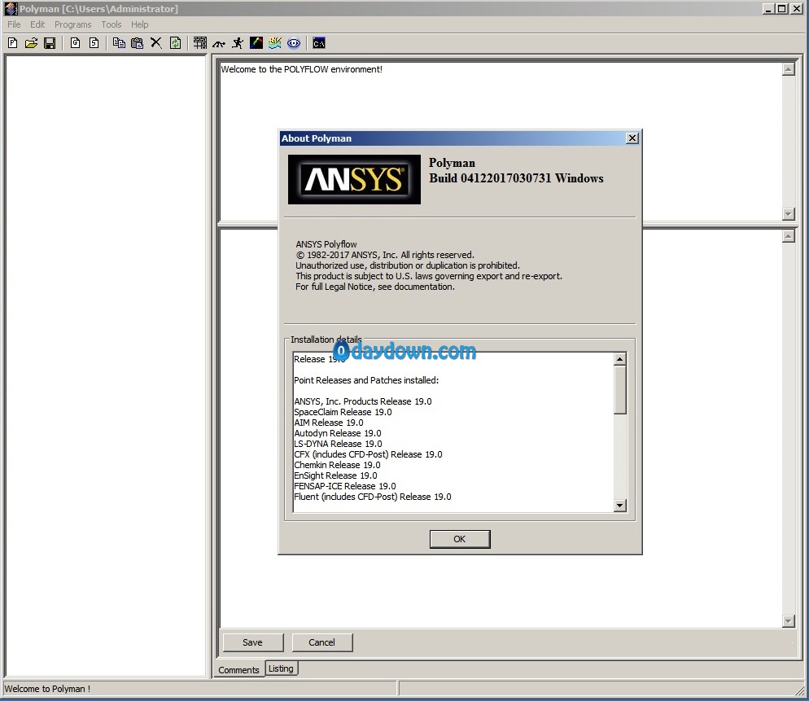Open the Help menu
The image size is (809, 701).
[139, 24]
